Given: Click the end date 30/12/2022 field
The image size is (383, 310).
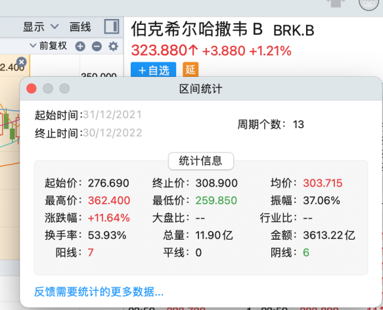Looking at the screenshot, I should tap(112, 133).
